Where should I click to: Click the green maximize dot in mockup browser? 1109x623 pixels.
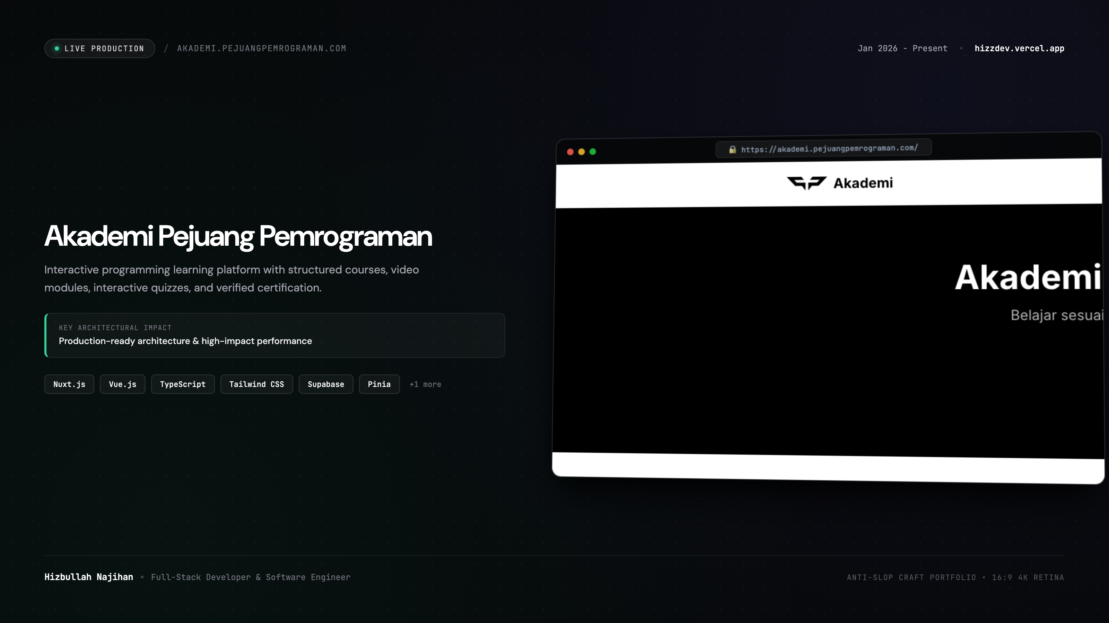(592, 152)
